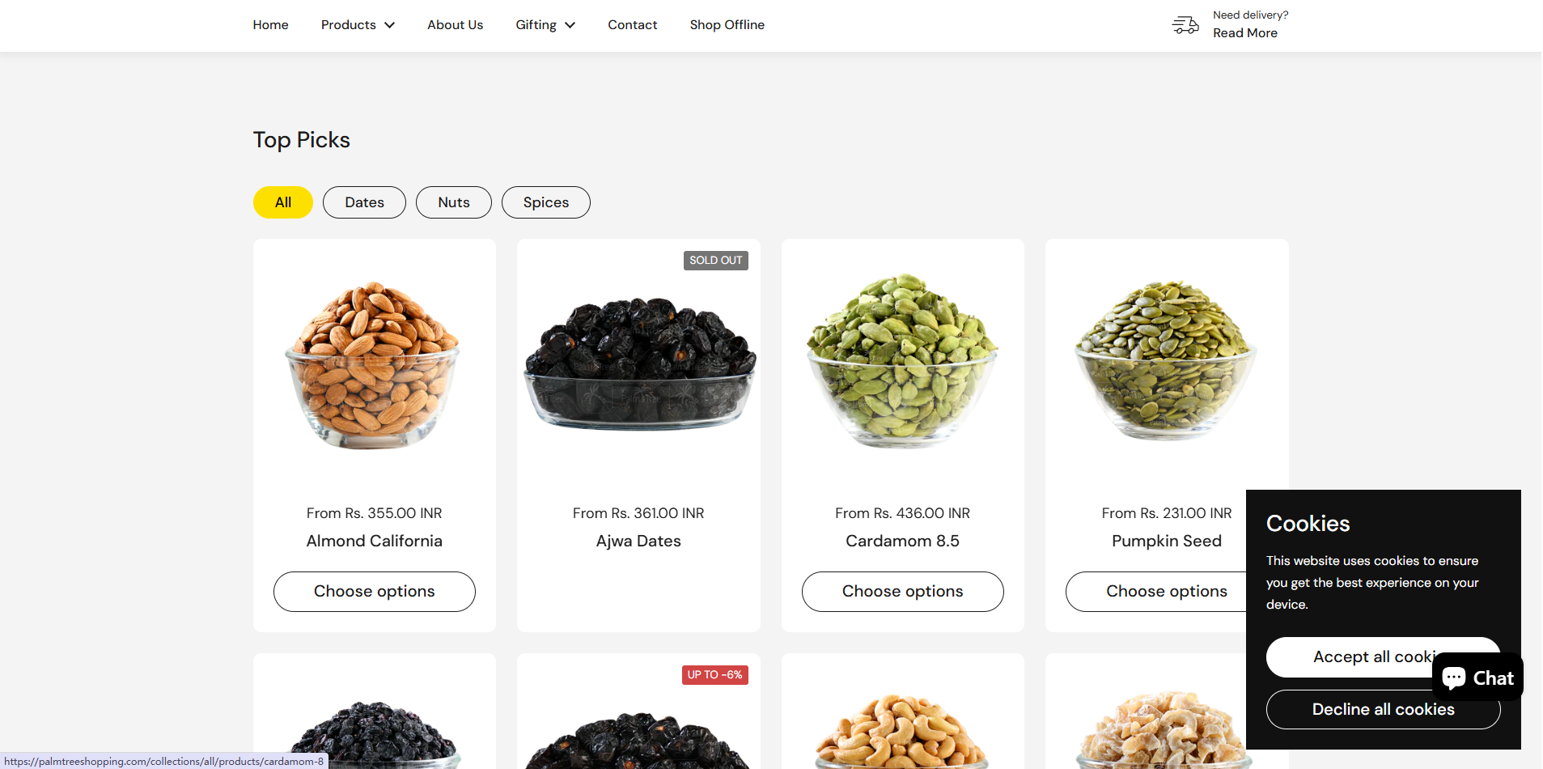Click Read More about delivery

pyautogui.click(x=1245, y=33)
